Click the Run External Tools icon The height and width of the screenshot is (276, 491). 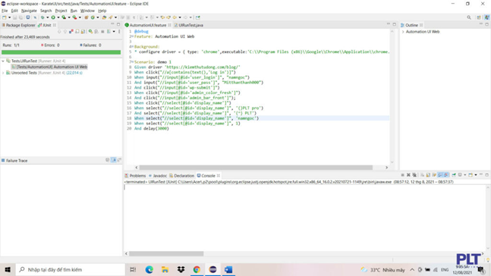pyautogui.click(x=74, y=17)
